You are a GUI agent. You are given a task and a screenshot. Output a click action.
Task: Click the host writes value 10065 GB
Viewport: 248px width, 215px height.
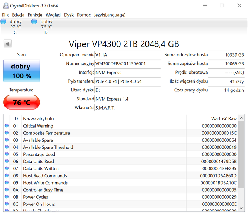coord(226,64)
